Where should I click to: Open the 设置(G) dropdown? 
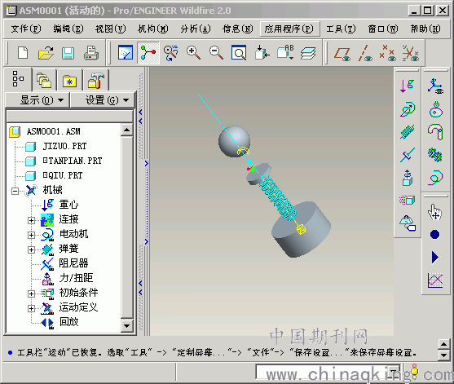(103, 100)
